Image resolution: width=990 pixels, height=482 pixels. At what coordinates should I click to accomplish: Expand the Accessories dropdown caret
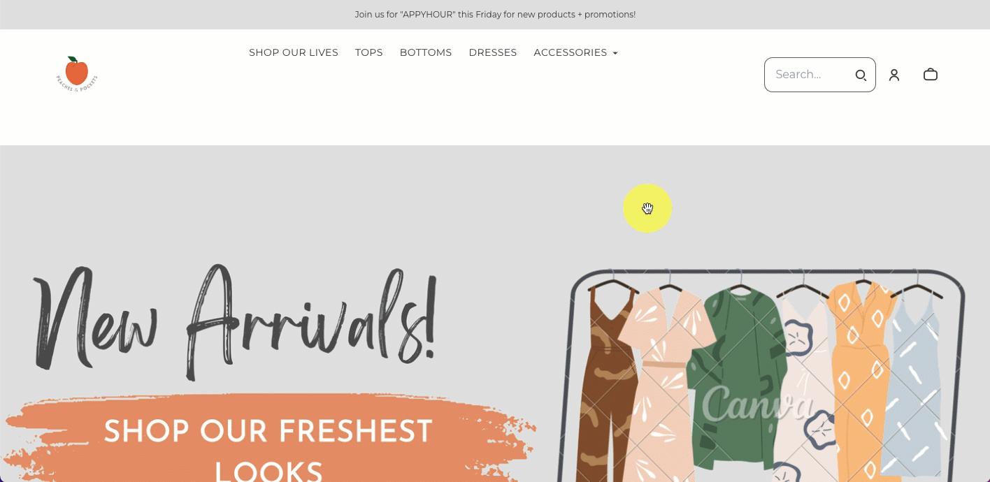tap(615, 53)
